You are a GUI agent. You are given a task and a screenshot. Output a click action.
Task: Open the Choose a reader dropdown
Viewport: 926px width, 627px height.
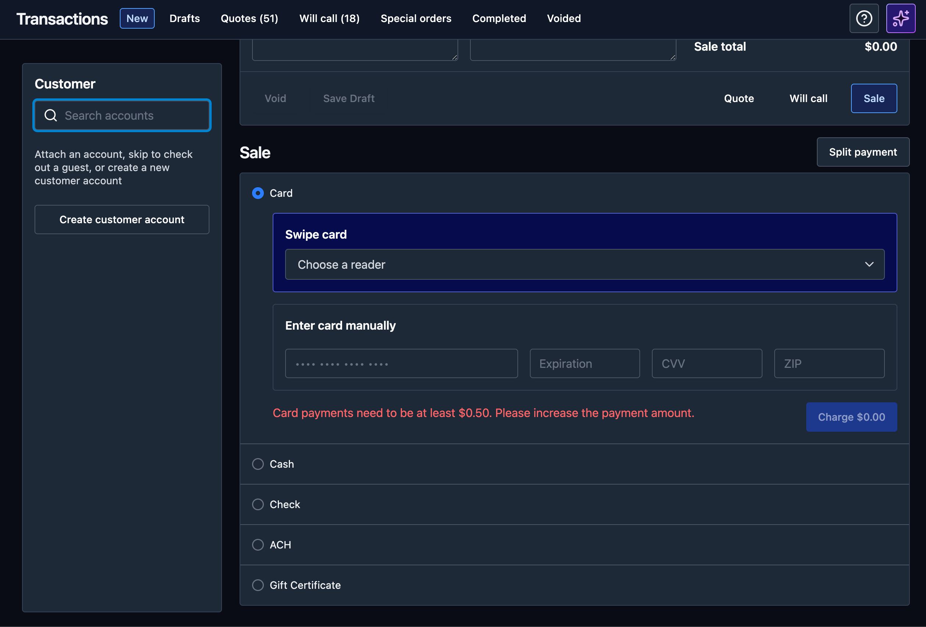pos(584,264)
